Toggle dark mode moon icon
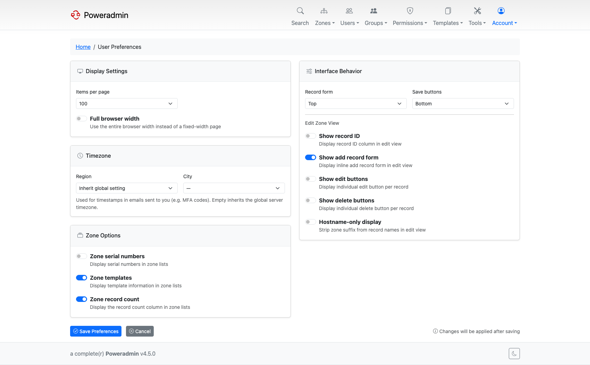 pos(514,354)
